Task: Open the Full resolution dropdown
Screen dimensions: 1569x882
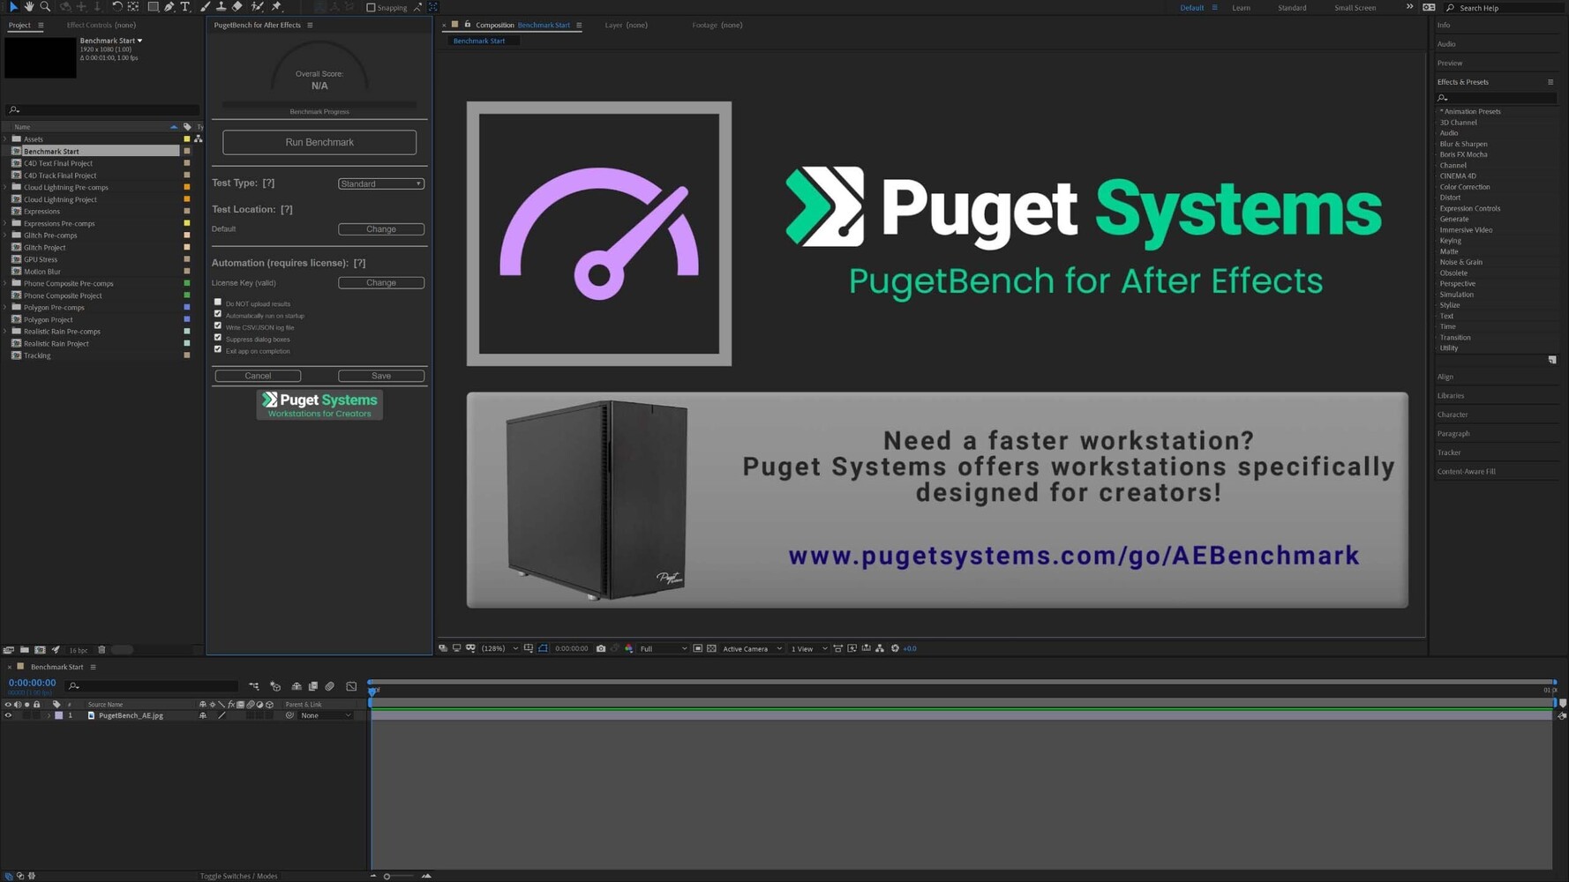Action: click(x=663, y=648)
